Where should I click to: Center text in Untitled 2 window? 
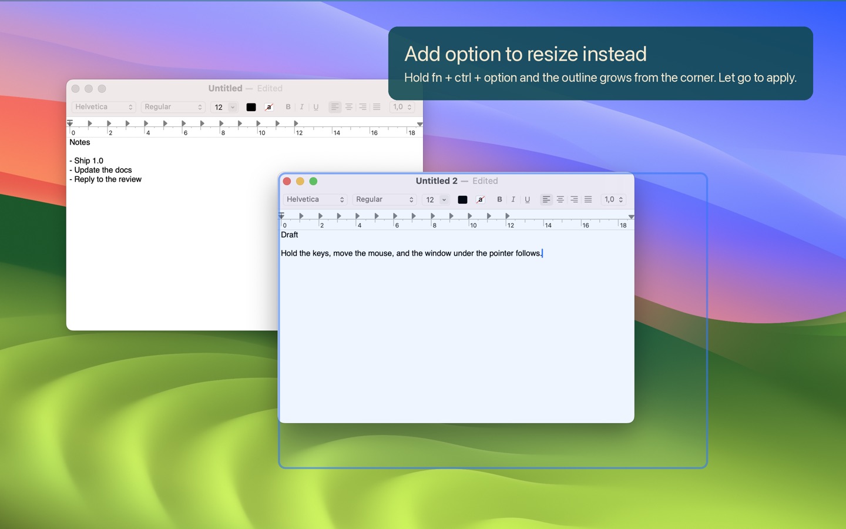[x=560, y=199]
